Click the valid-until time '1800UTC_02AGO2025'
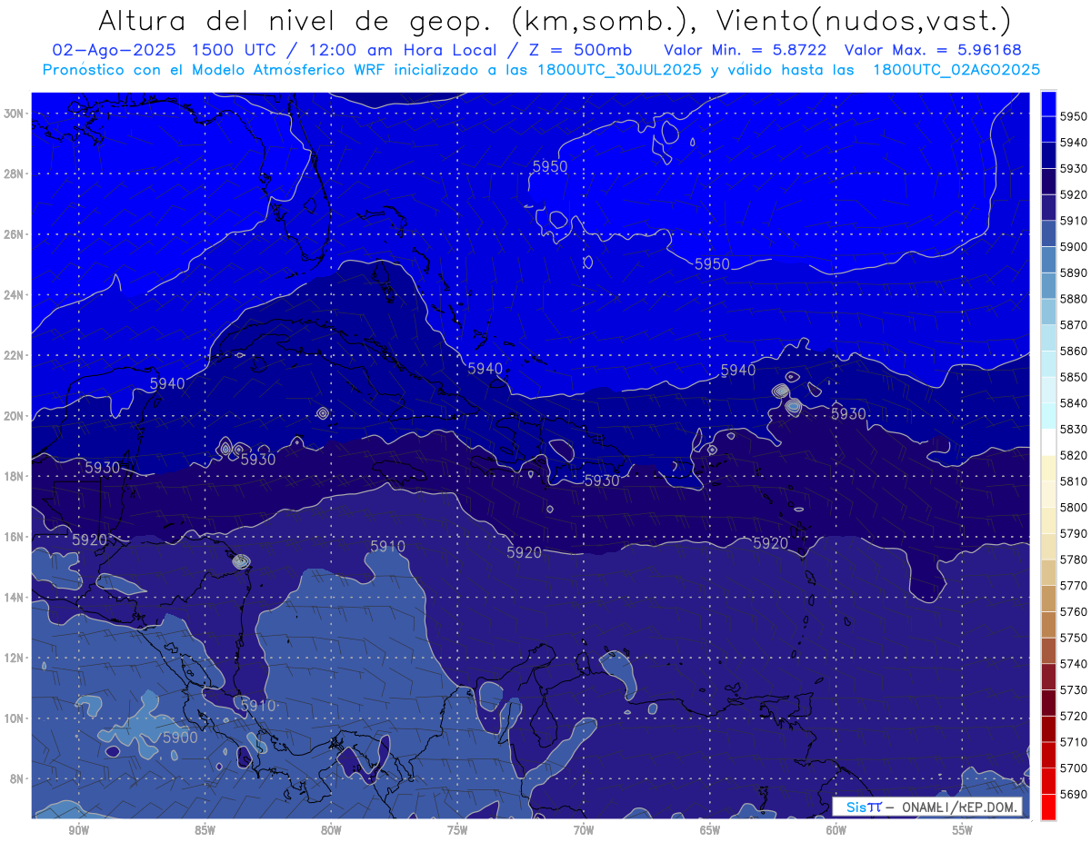 [956, 70]
